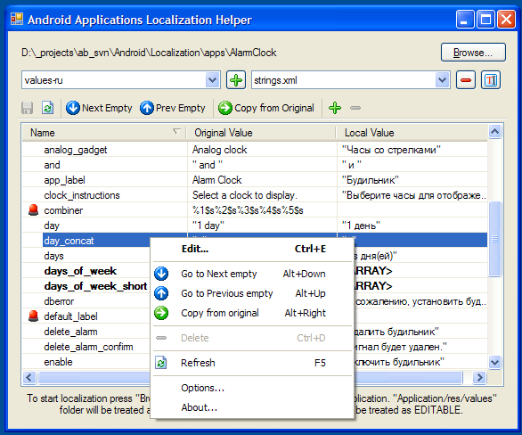Click the refresh icon in context menu
This screenshot has height=435, width=522.
161,363
